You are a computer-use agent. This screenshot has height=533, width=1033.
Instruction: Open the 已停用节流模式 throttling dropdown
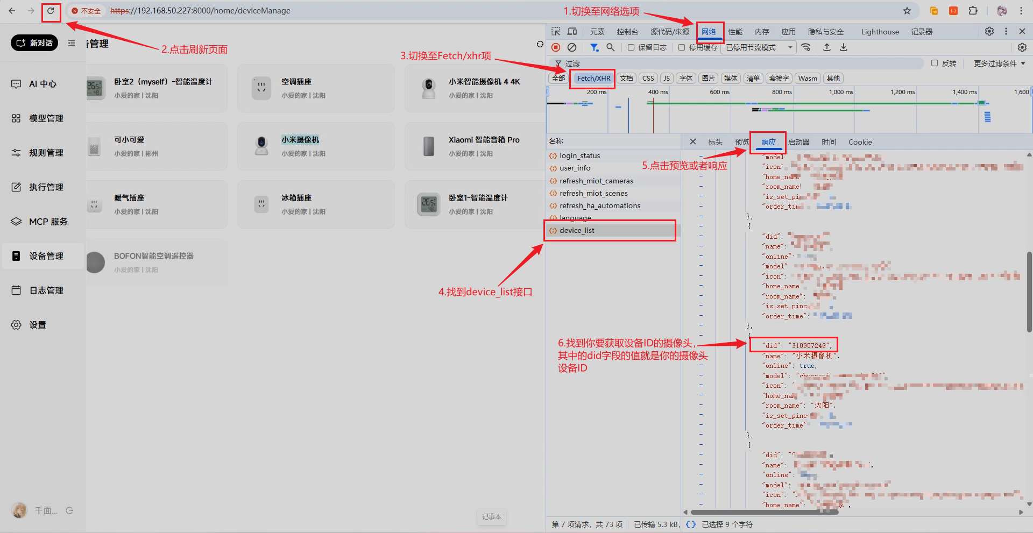coord(759,47)
